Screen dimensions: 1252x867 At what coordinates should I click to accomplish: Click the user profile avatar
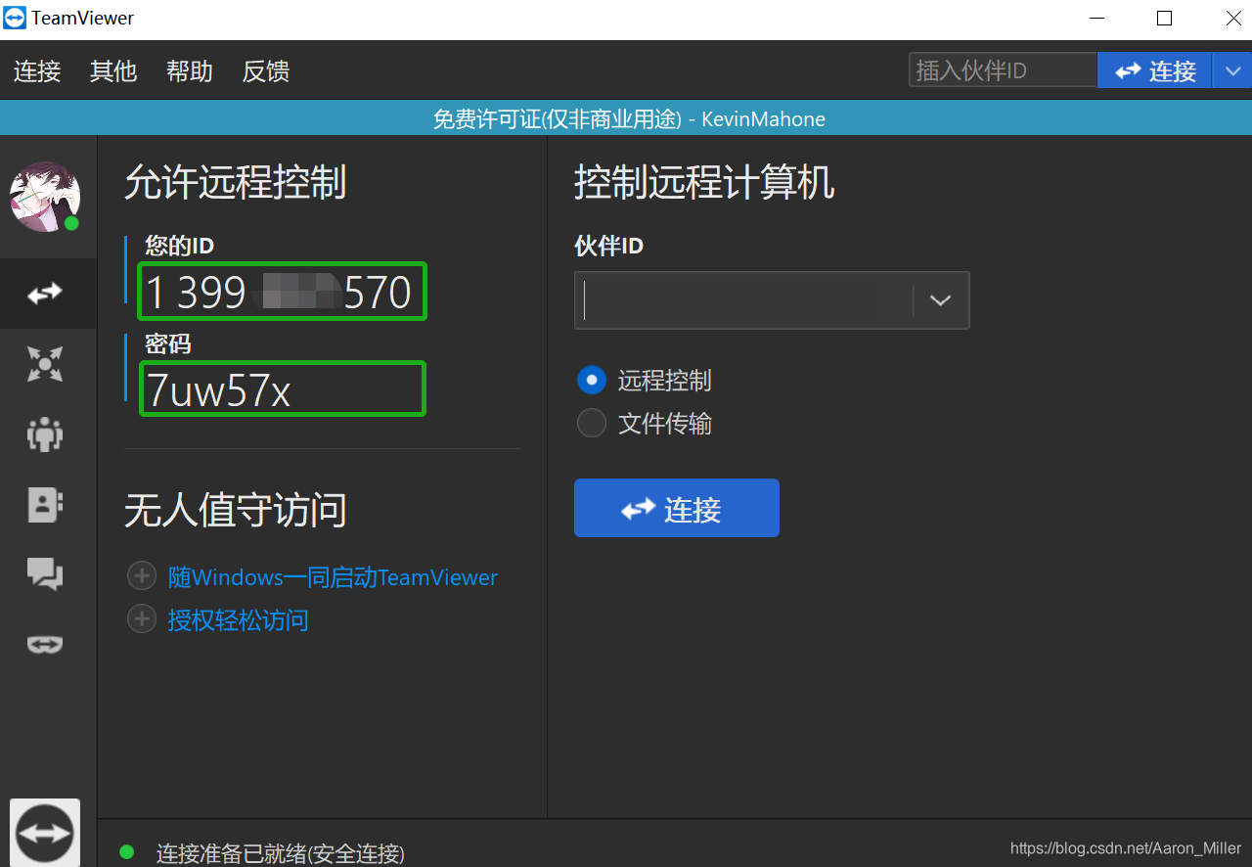point(45,197)
